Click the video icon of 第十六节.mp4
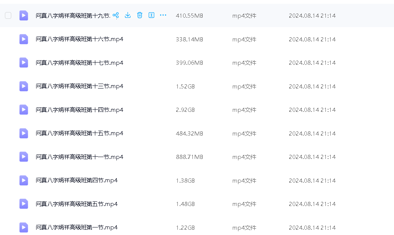Screen dimensions: 394x235 click(x=24, y=39)
